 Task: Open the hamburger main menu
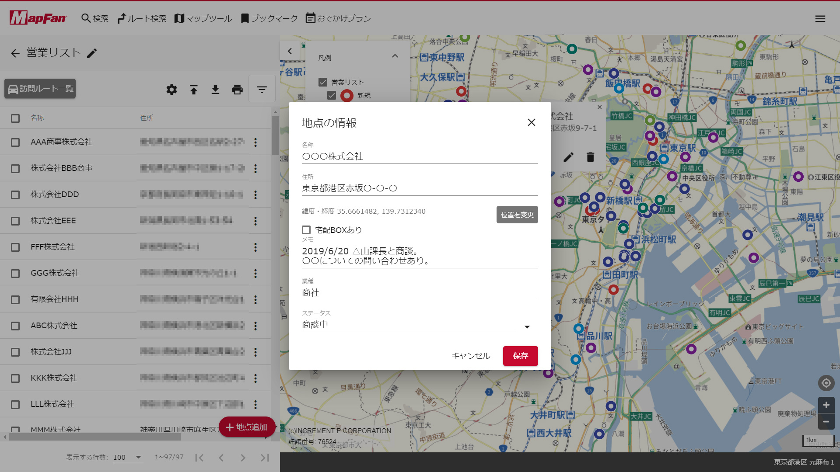tap(820, 19)
